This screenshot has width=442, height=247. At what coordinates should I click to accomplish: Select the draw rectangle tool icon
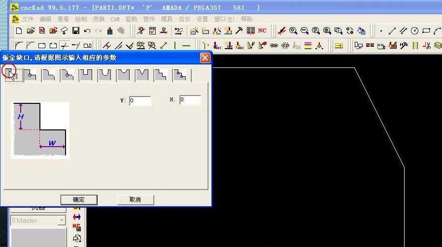tap(426, 31)
